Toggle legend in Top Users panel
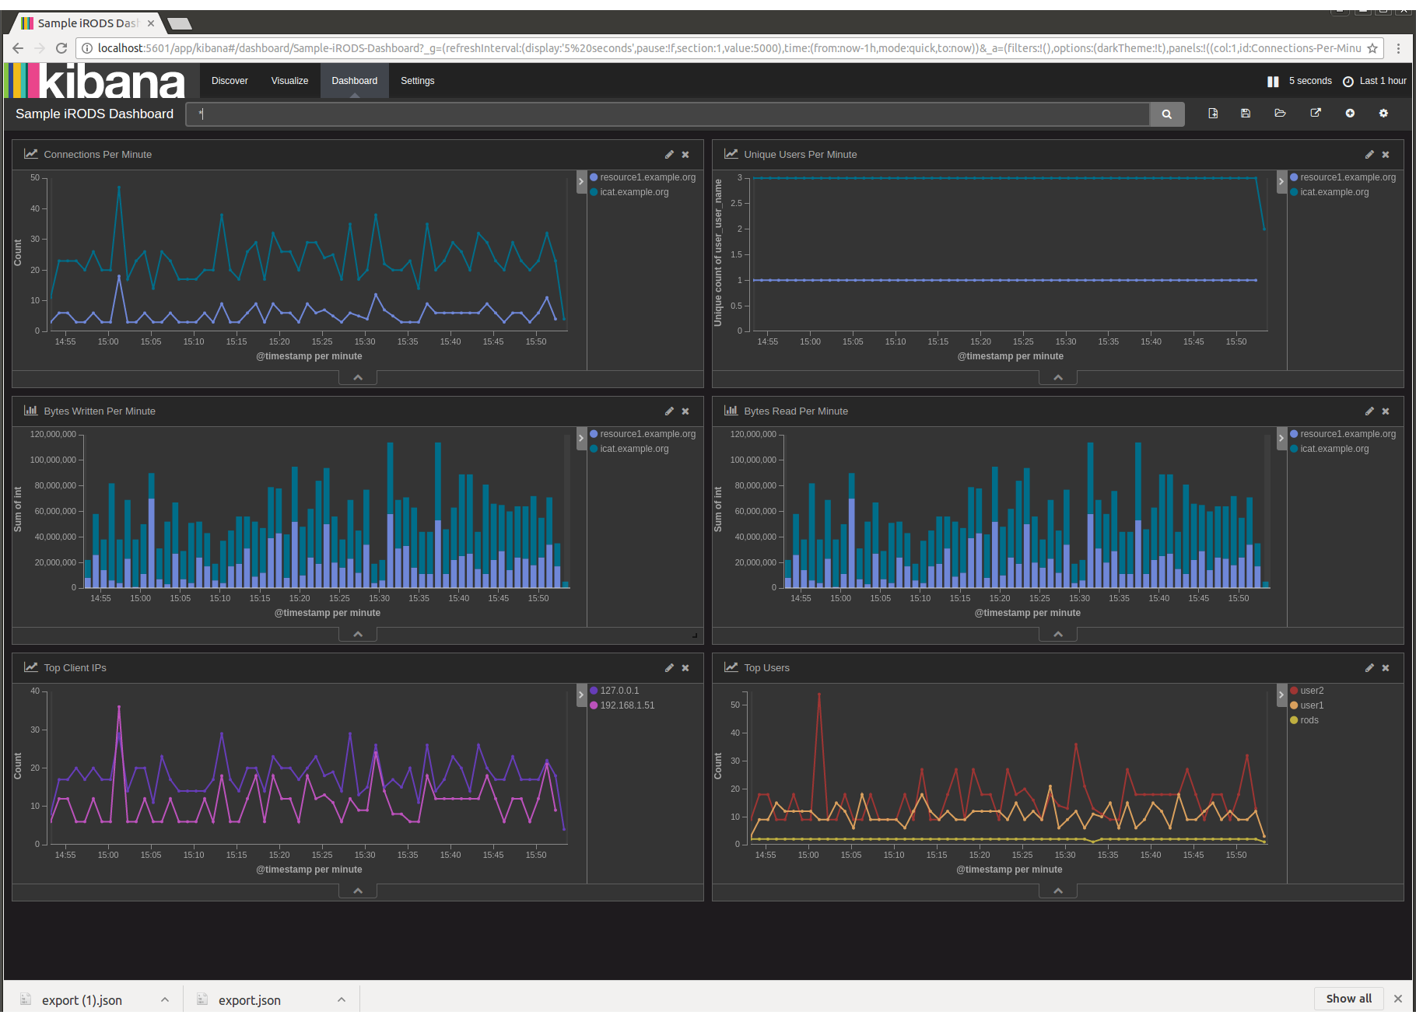This screenshot has height=1022, width=1416. tap(1281, 695)
